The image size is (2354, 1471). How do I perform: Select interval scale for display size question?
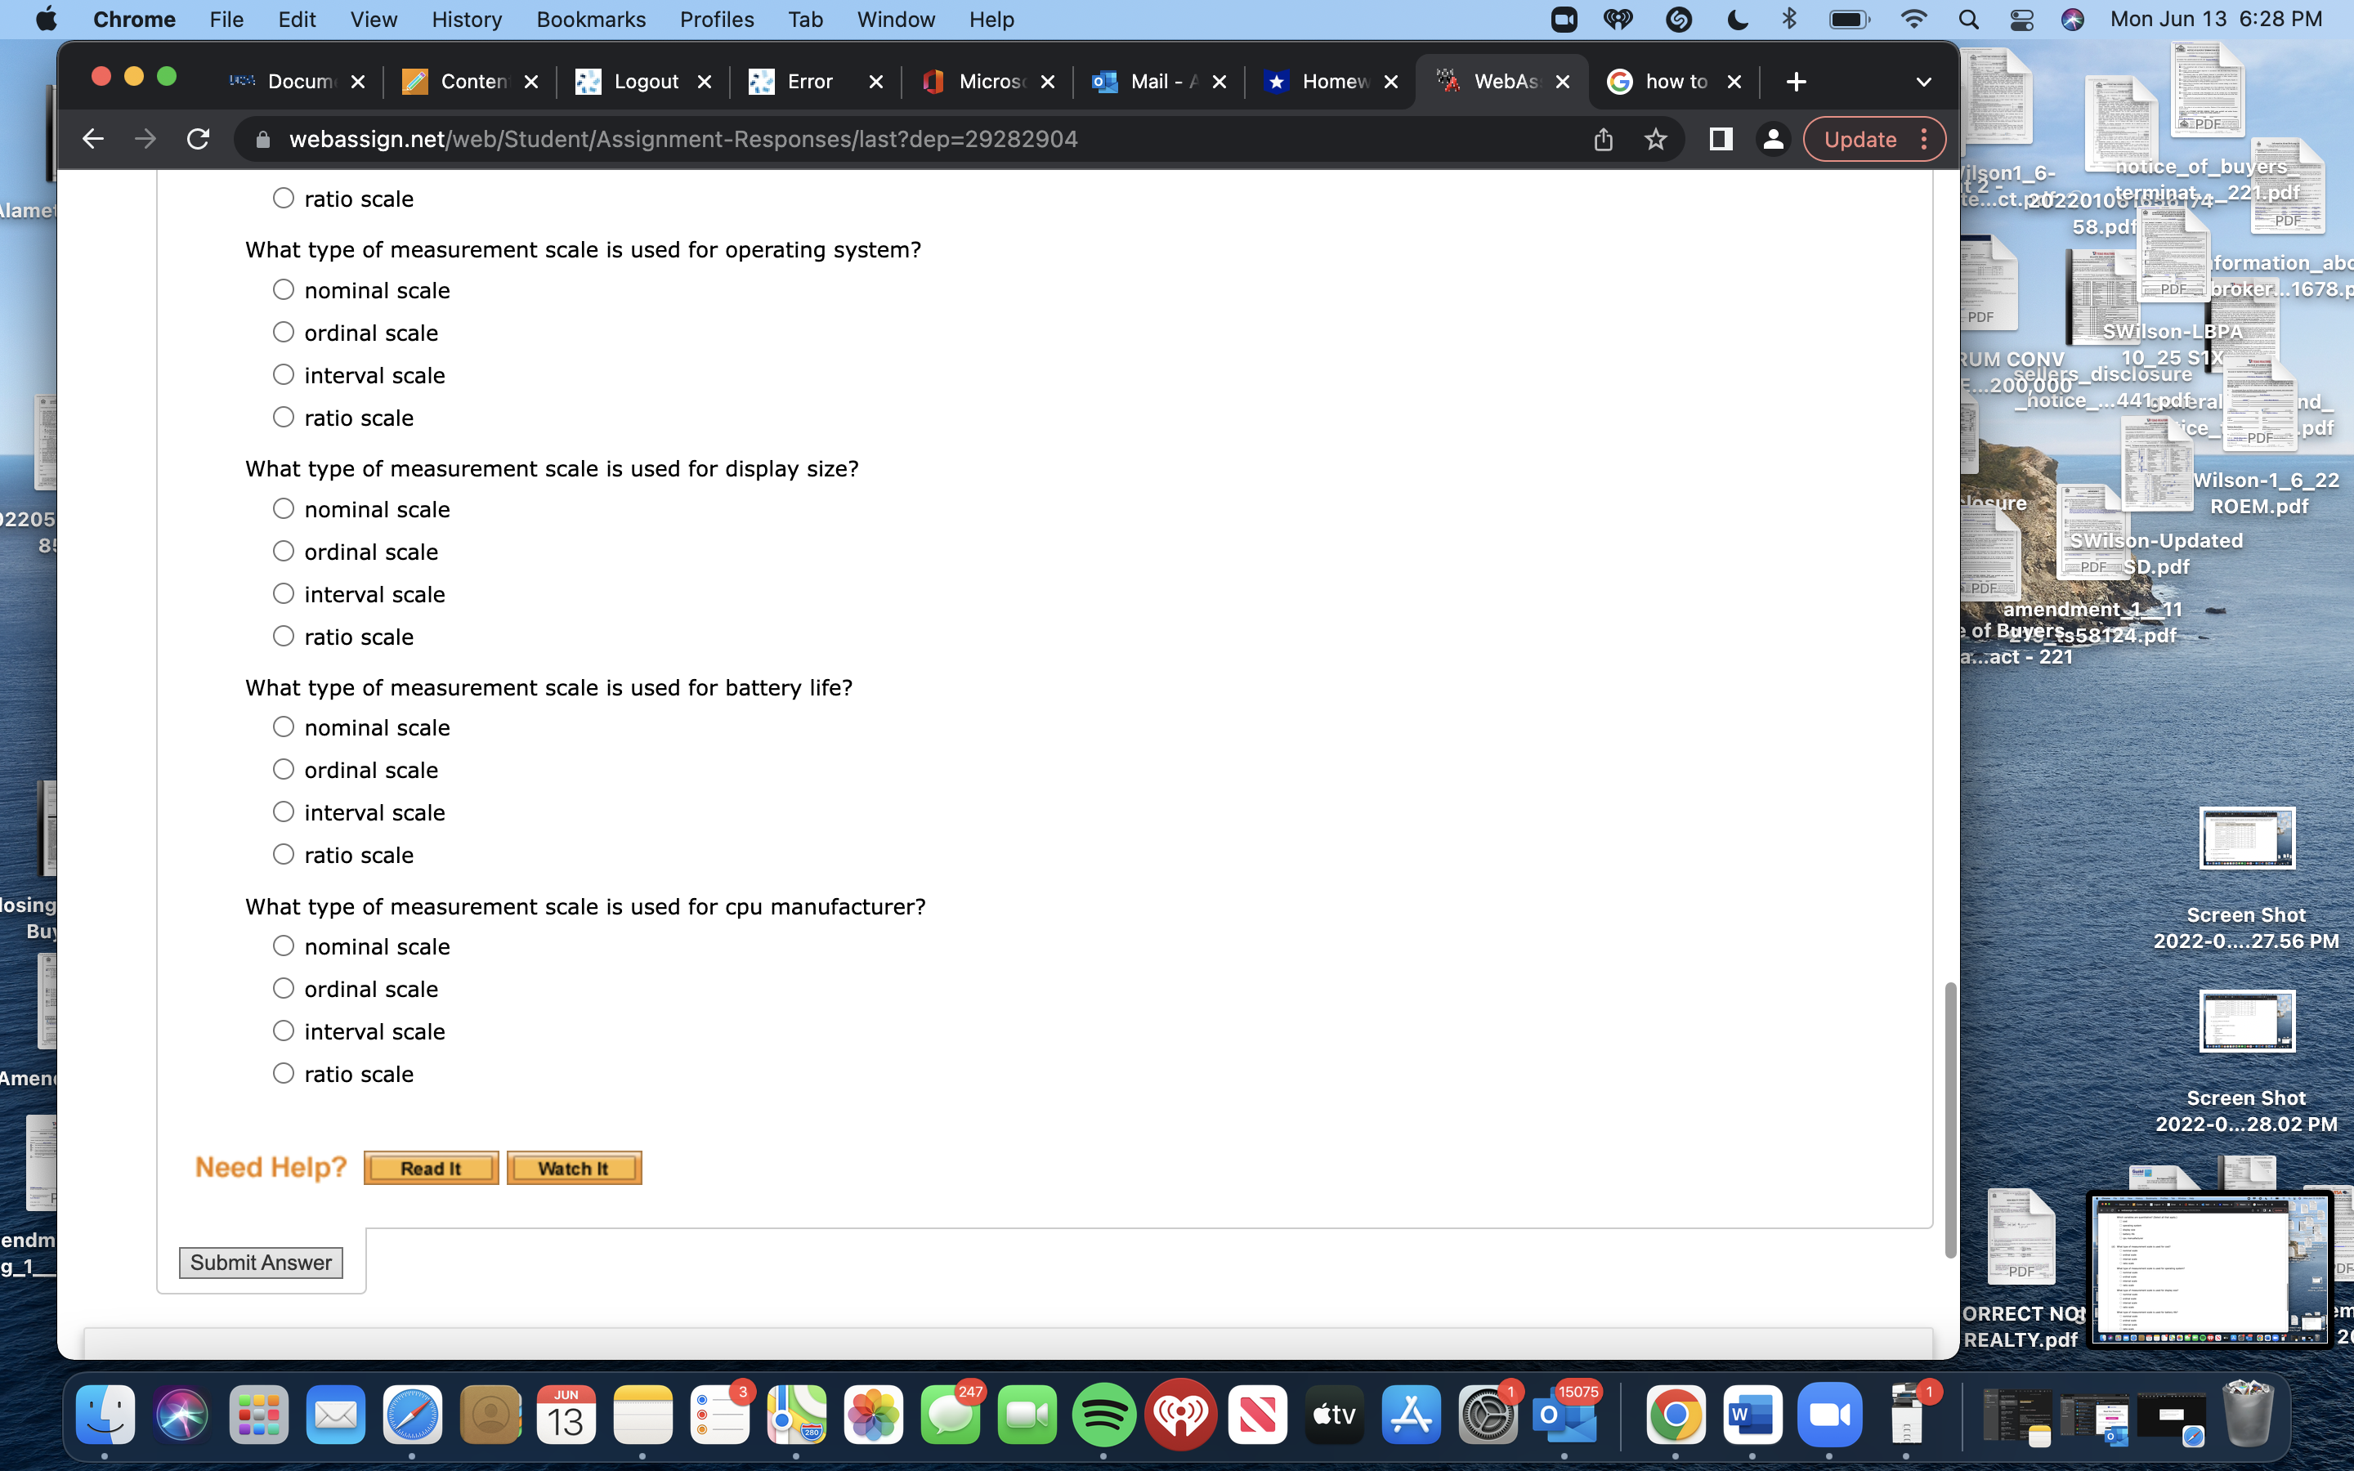283,592
